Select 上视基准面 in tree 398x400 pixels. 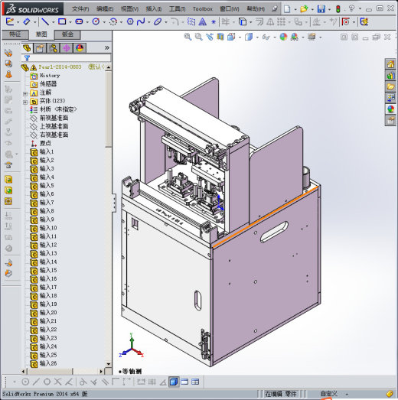pos(54,126)
